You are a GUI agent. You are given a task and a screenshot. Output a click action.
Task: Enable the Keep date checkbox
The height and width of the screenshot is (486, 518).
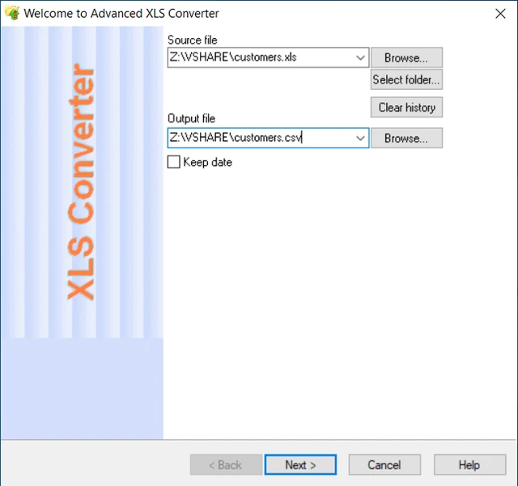coord(174,162)
